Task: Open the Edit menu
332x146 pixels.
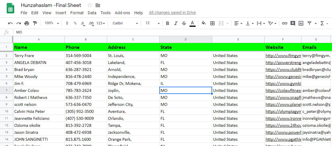Action: tap(35, 13)
